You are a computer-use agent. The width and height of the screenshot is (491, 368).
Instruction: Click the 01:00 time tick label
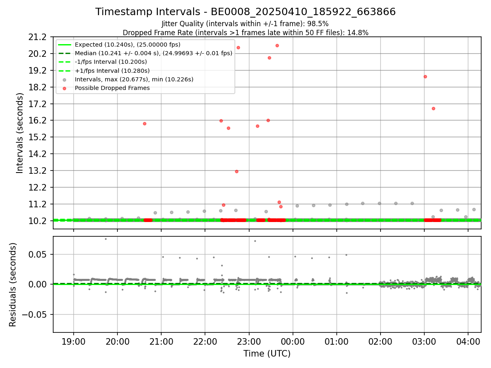click(x=337, y=341)
